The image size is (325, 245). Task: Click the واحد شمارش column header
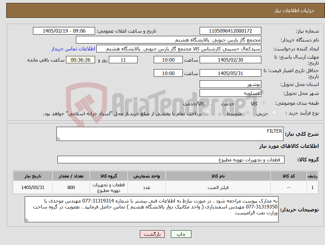point(146,176)
